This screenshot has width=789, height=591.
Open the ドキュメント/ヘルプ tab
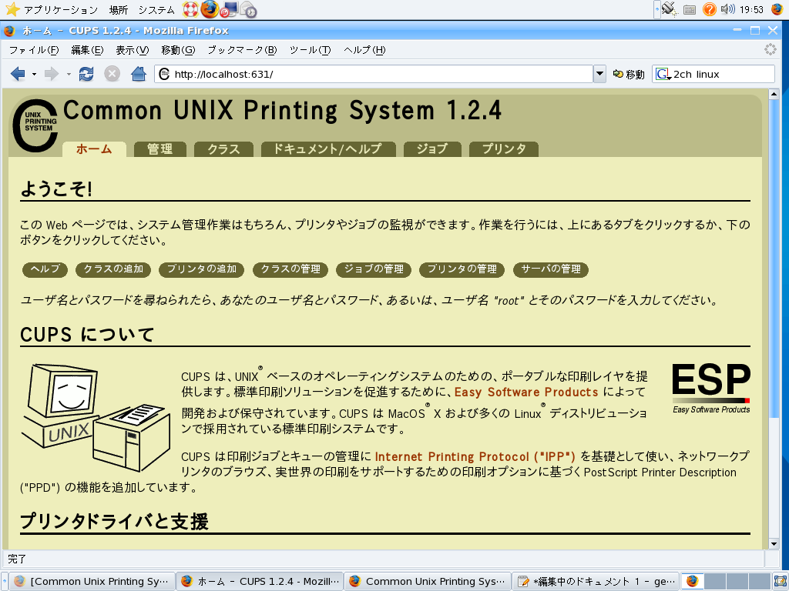[327, 149]
